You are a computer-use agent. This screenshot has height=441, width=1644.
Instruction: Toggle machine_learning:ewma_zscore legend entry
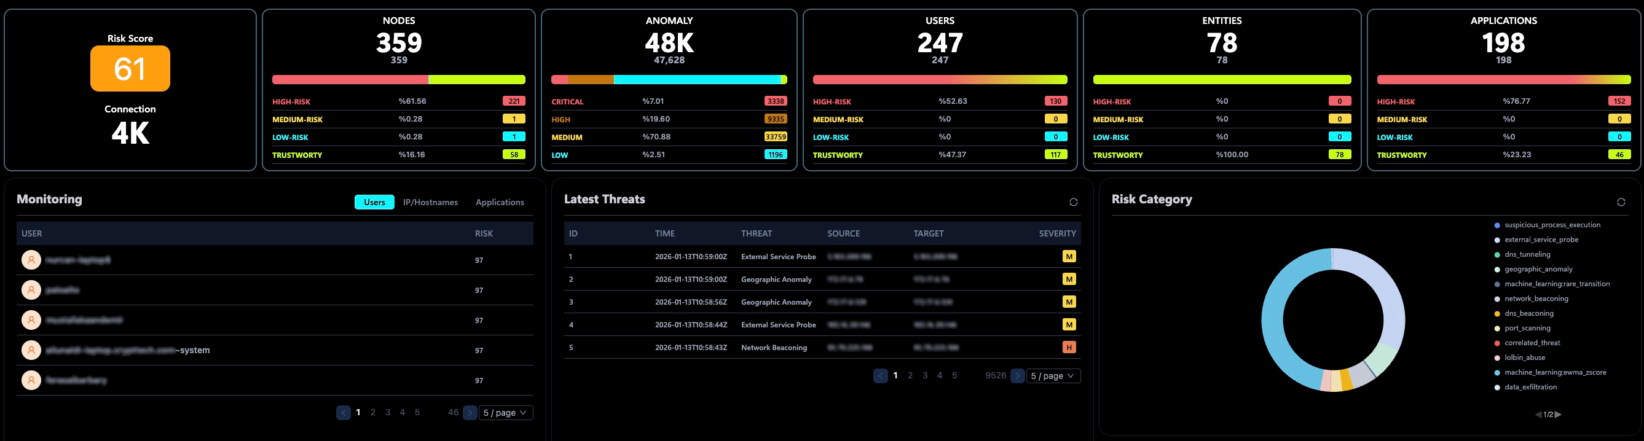(x=1550, y=372)
